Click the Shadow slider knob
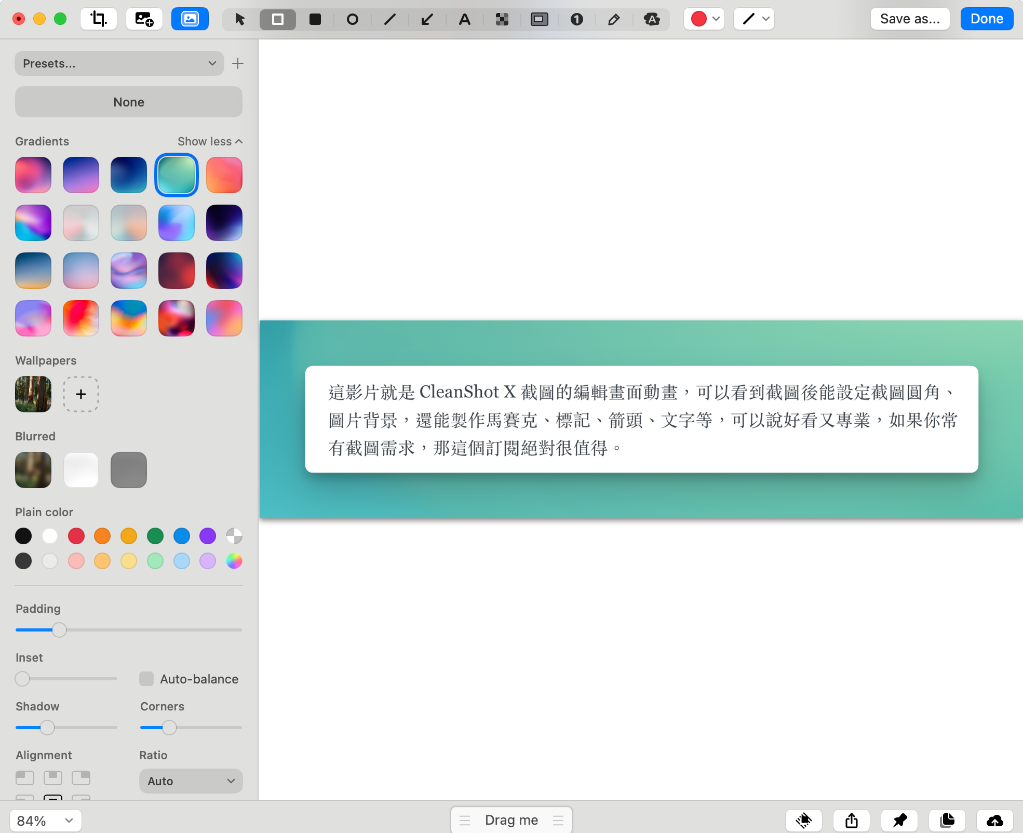Screen dimensions: 1023x833 [x=47, y=728]
